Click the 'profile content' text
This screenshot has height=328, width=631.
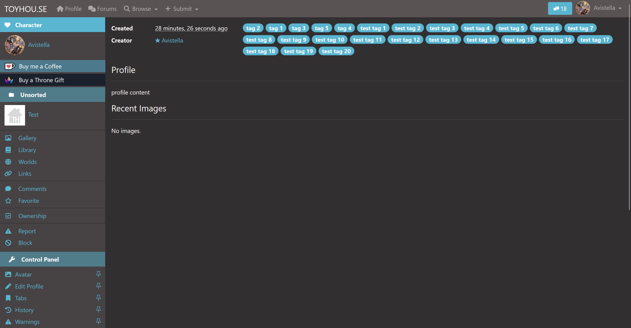click(131, 92)
